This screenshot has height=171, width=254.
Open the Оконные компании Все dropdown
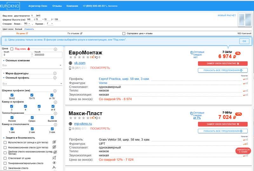pyautogui.click(x=32, y=65)
